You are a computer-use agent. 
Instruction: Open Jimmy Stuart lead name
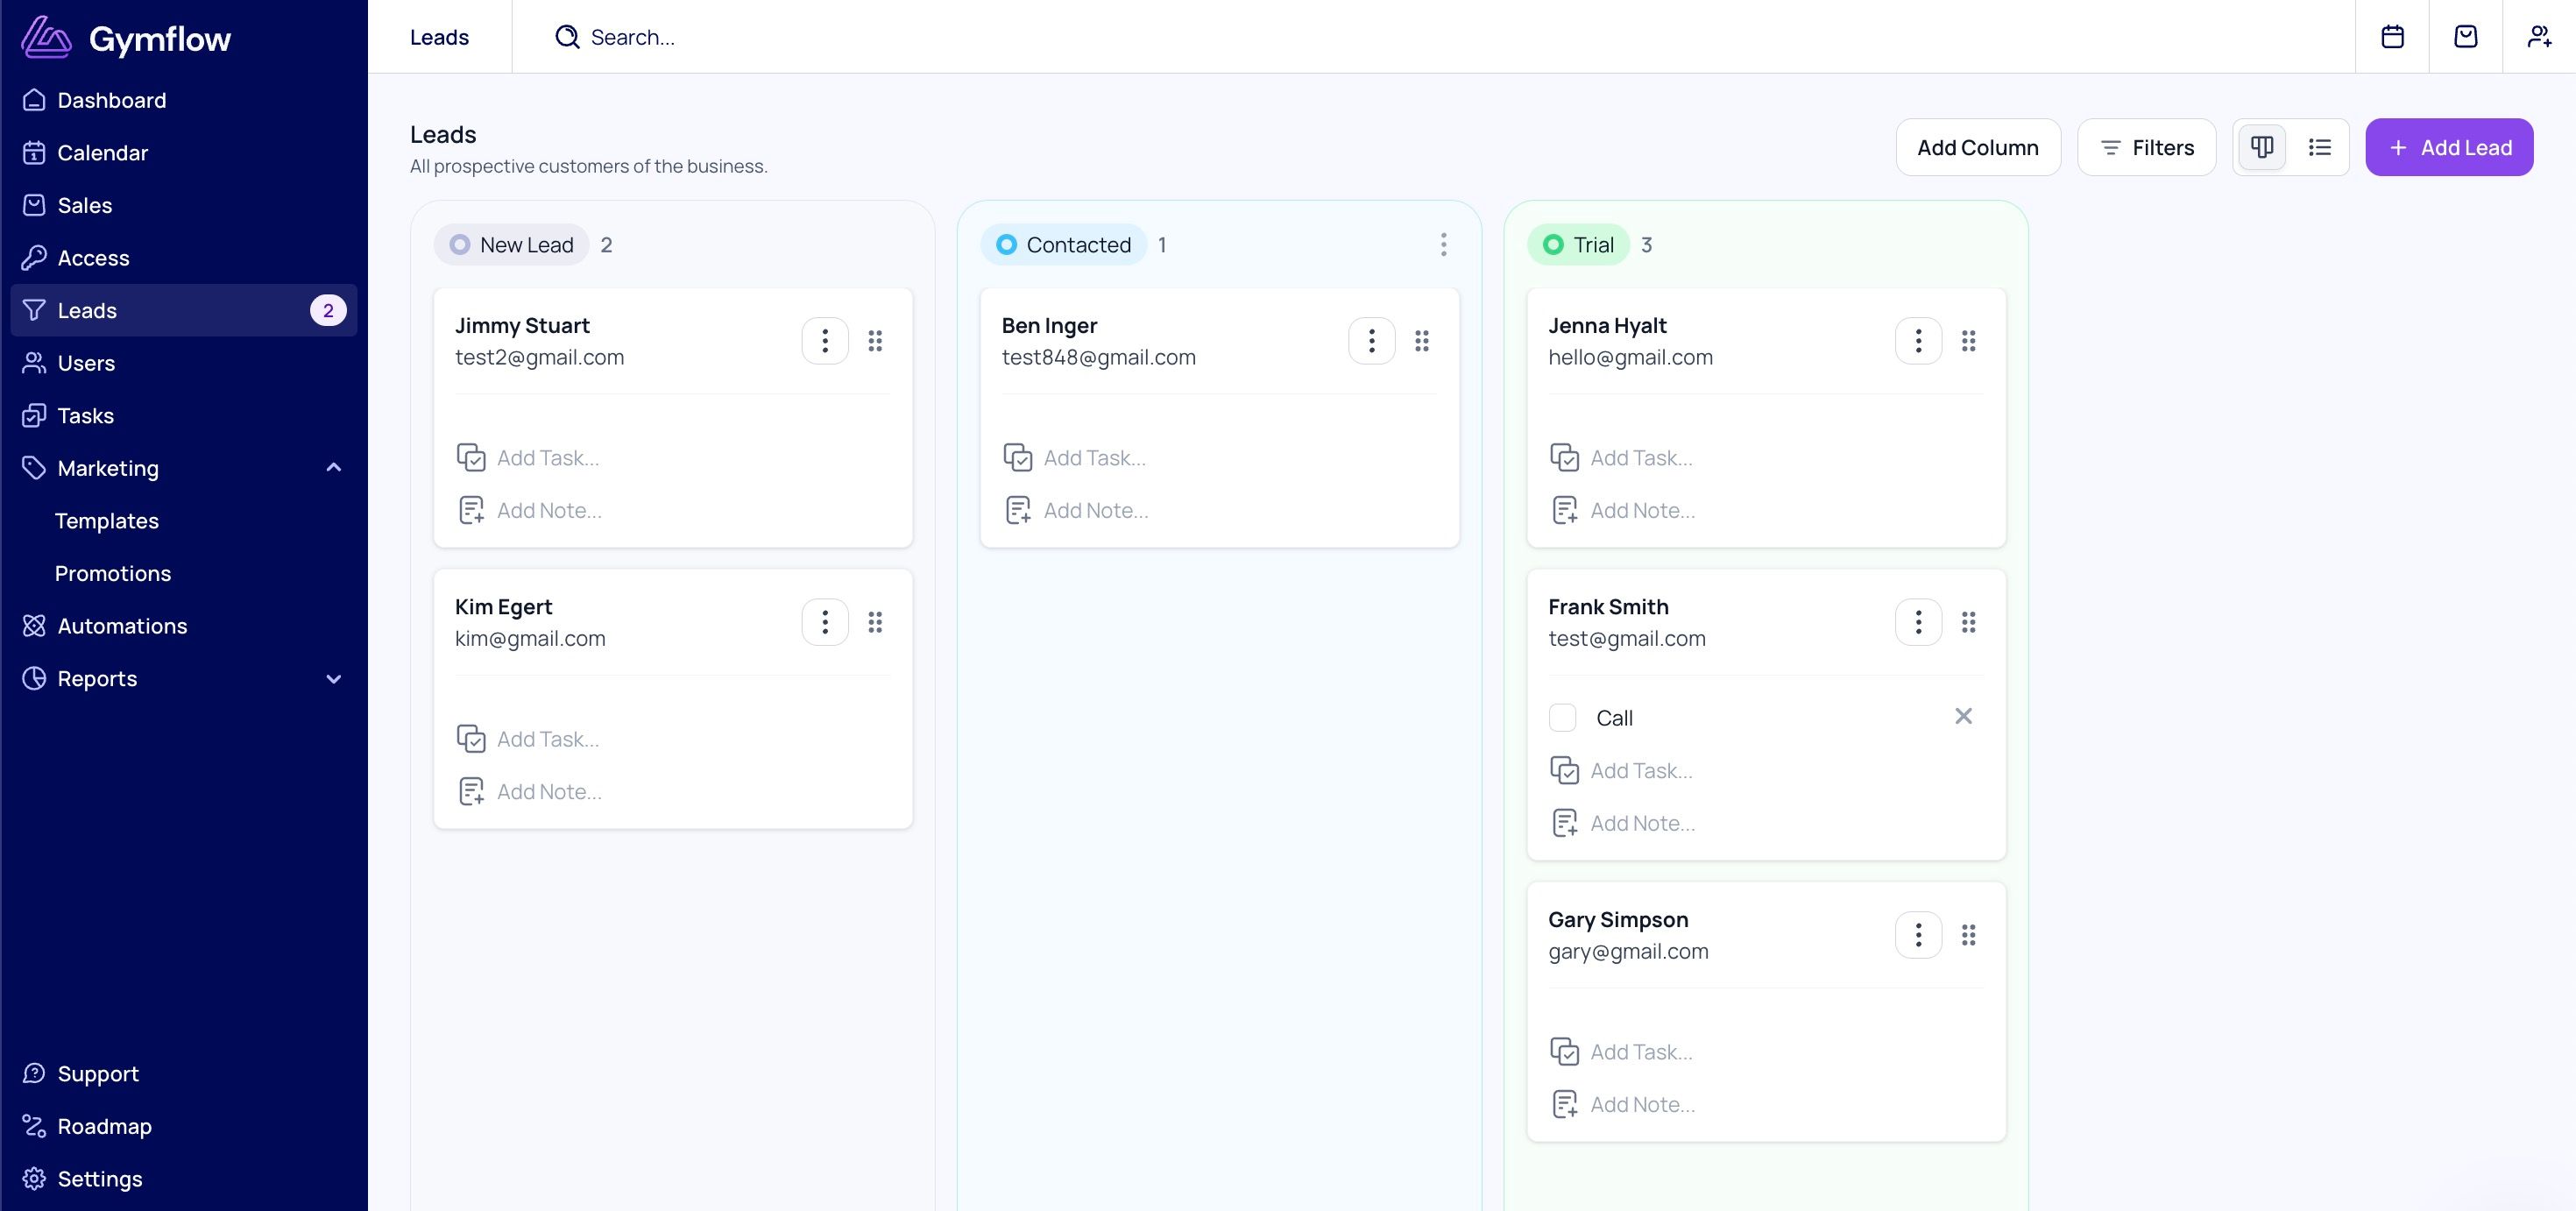coord(522,325)
